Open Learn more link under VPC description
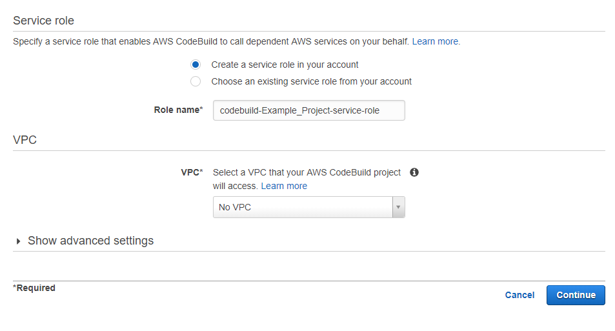The image size is (615, 331). (x=284, y=186)
